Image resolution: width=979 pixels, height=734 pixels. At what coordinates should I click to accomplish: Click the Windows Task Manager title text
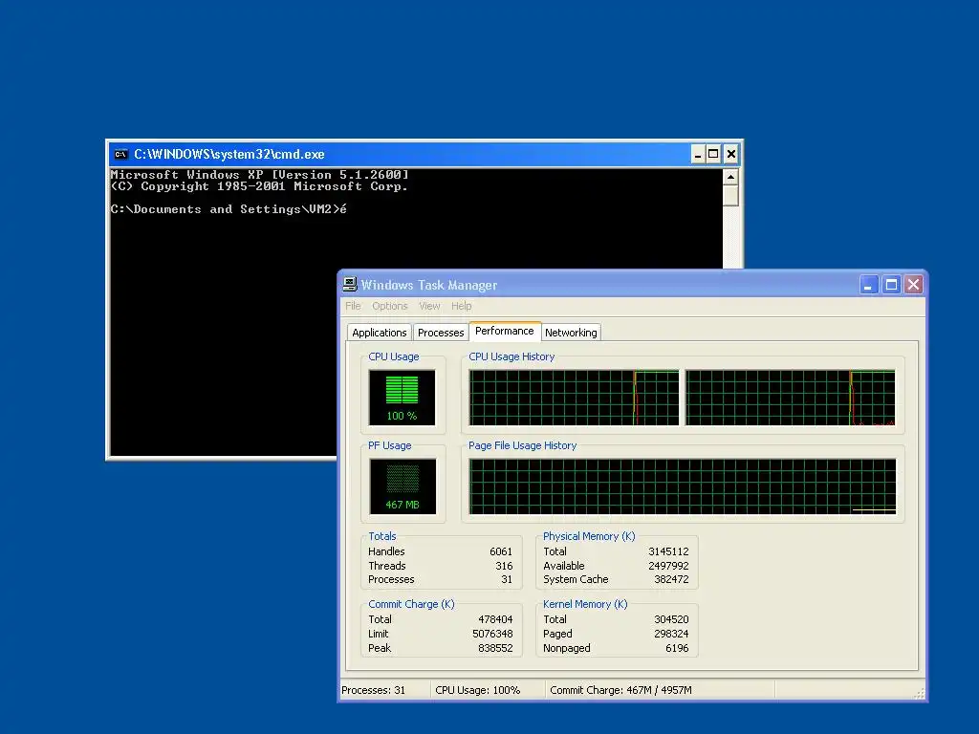pos(429,285)
